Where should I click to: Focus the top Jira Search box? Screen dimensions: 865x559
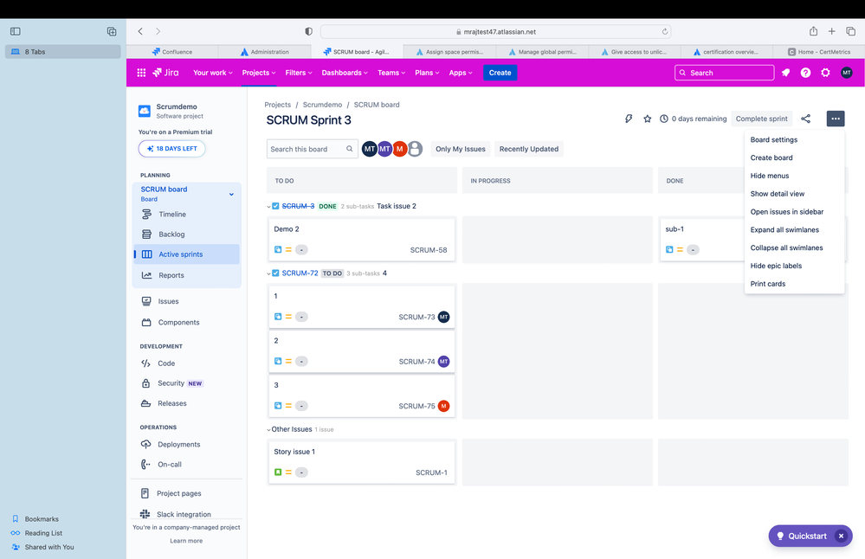pyautogui.click(x=725, y=73)
